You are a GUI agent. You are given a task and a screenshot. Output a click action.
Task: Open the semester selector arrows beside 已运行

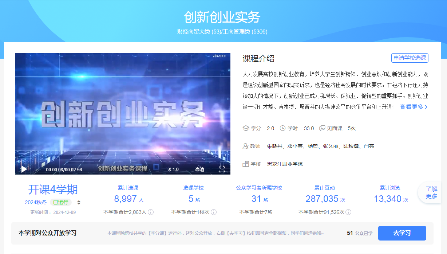pos(79,203)
